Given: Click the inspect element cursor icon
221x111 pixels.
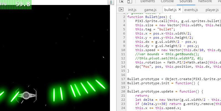Looking at the screenshot, I should (121, 1).
